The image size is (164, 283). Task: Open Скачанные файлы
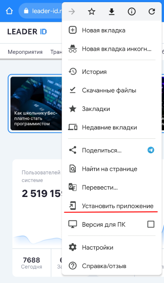[112, 90]
